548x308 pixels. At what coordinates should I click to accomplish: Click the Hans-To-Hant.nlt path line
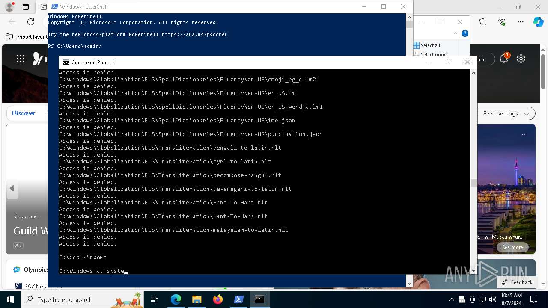pyautogui.click(x=163, y=203)
